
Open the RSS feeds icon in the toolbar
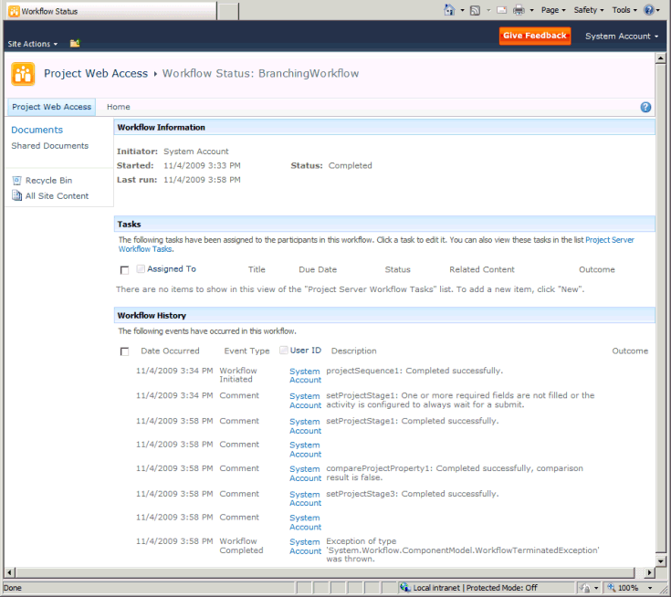tap(475, 10)
